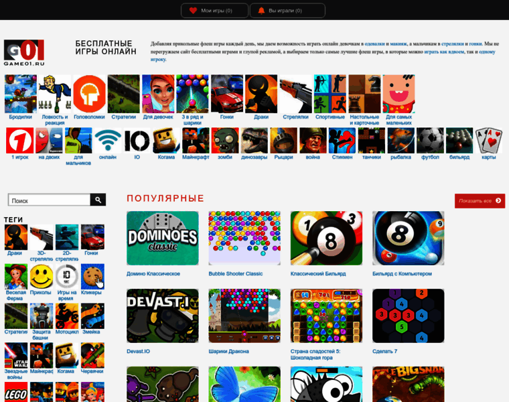
Task: Open the 2D-стрелялки tag icon
Action: click(x=67, y=237)
